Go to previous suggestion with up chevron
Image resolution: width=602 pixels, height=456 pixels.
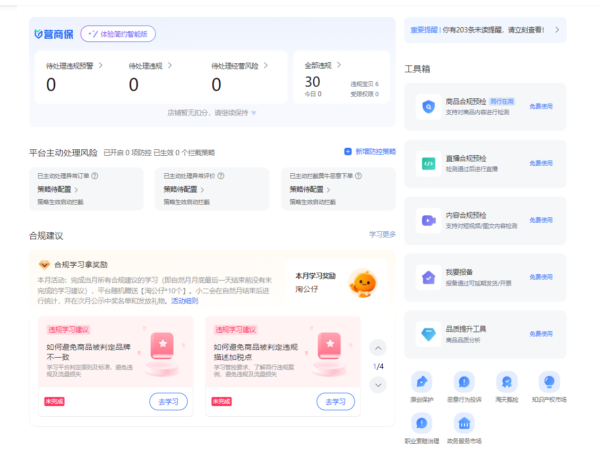(x=378, y=348)
